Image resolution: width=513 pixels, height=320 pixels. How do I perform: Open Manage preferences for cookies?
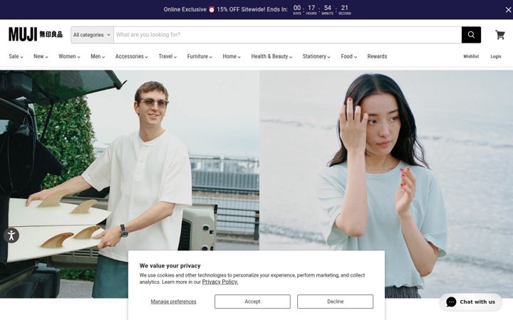[x=173, y=302]
